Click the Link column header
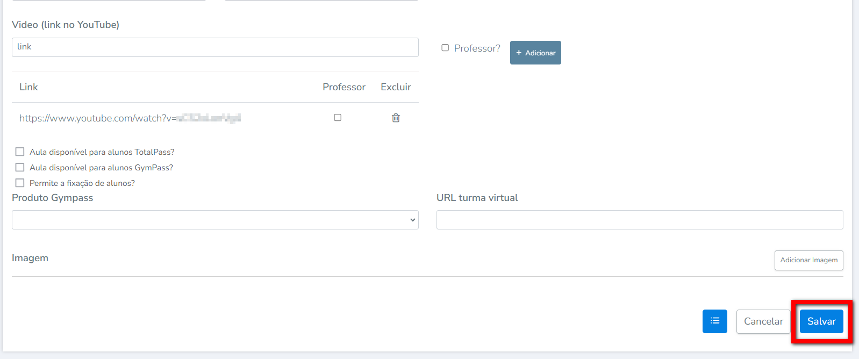859x359 pixels. pyautogui.click(x=28, y=87)
